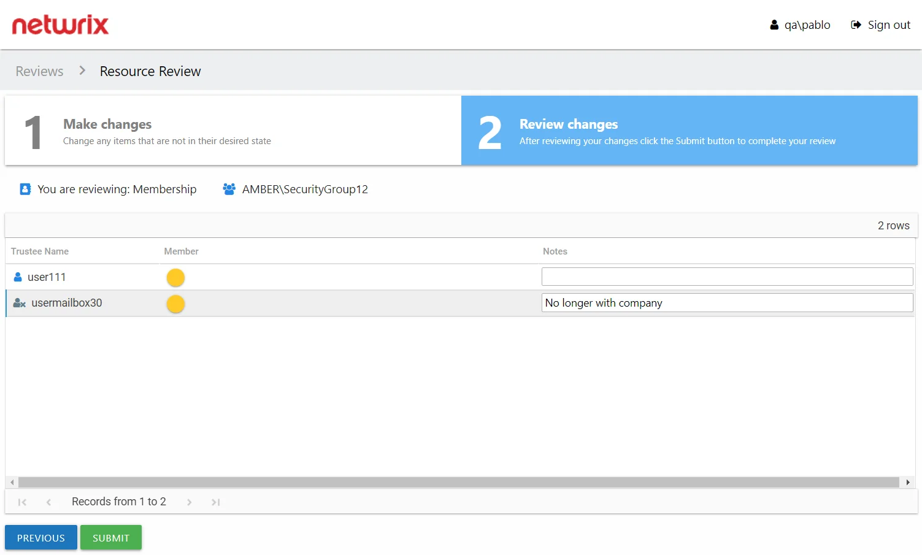Go to the last page of records

[215, 502]
